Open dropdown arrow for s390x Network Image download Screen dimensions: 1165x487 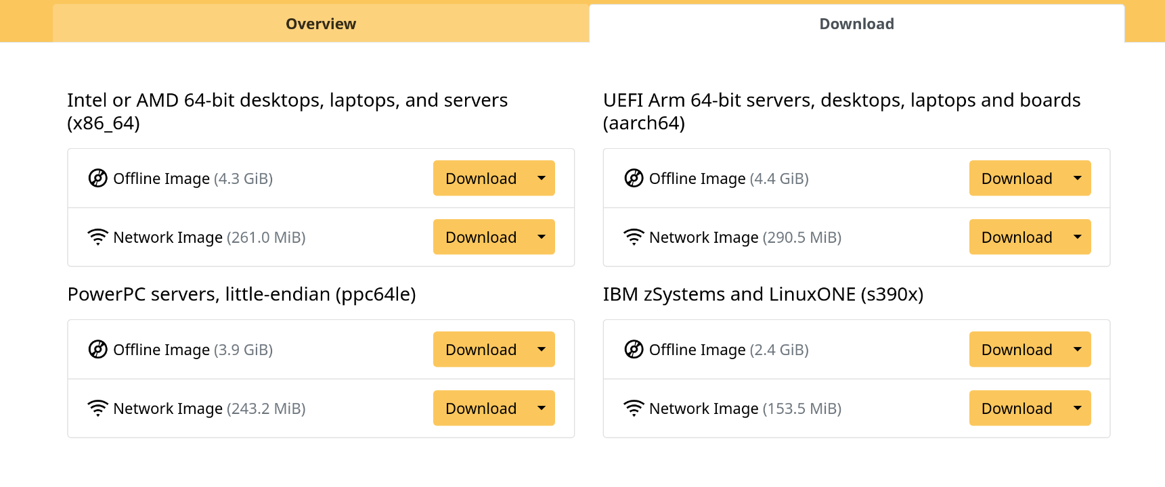point(1078,408)
